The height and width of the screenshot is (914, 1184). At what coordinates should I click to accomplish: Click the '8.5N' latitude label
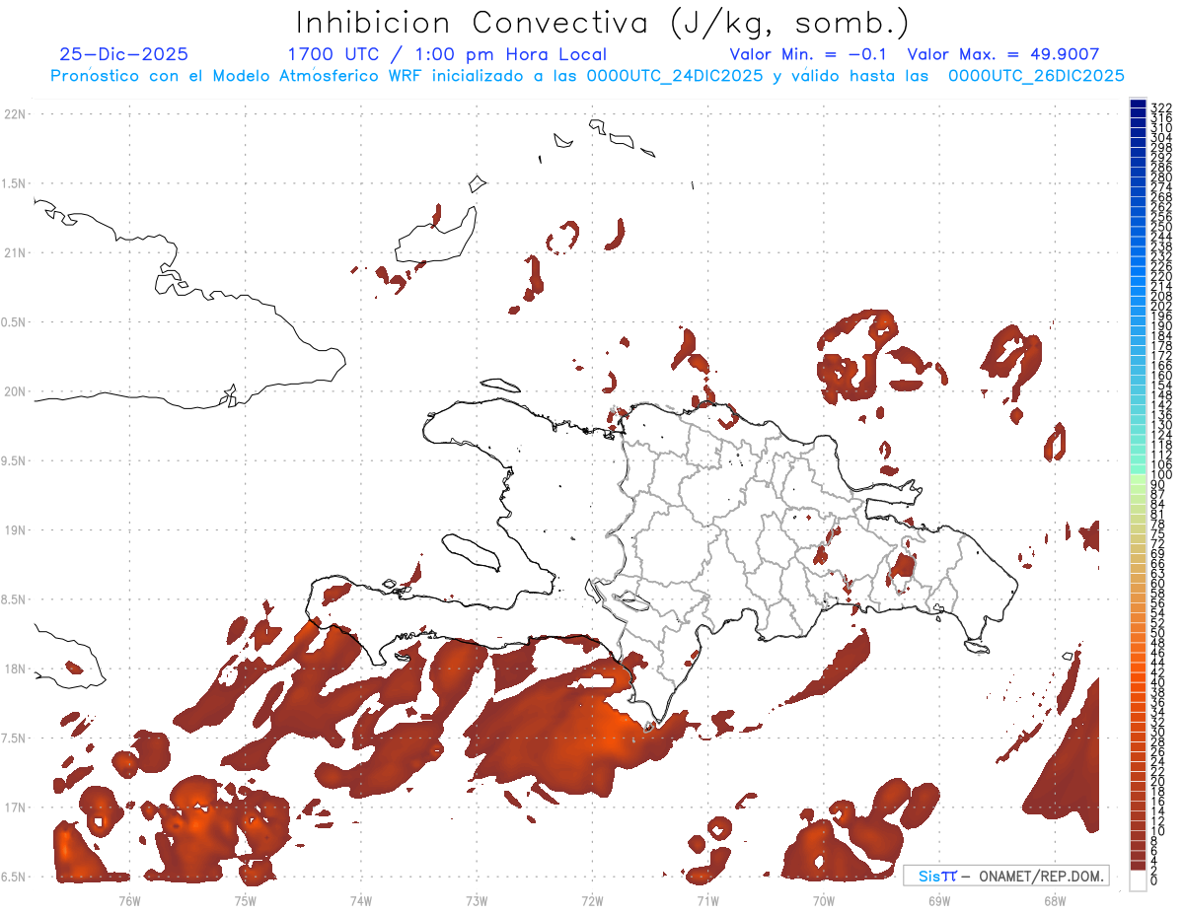coord(15,599)
